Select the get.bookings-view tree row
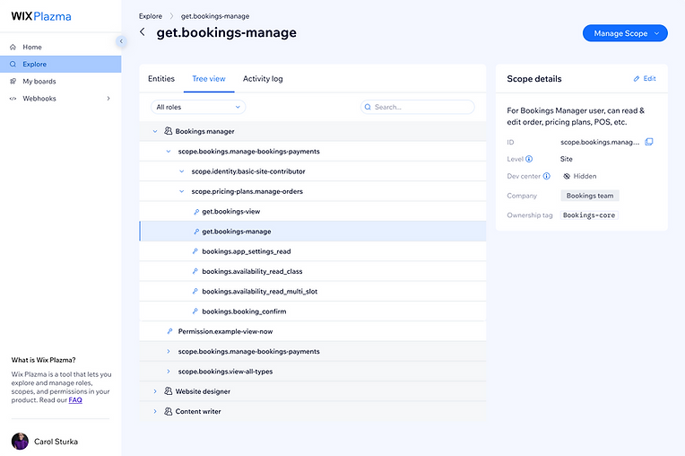The height and width of the screenshot is (456, 685). coord(312,211)
